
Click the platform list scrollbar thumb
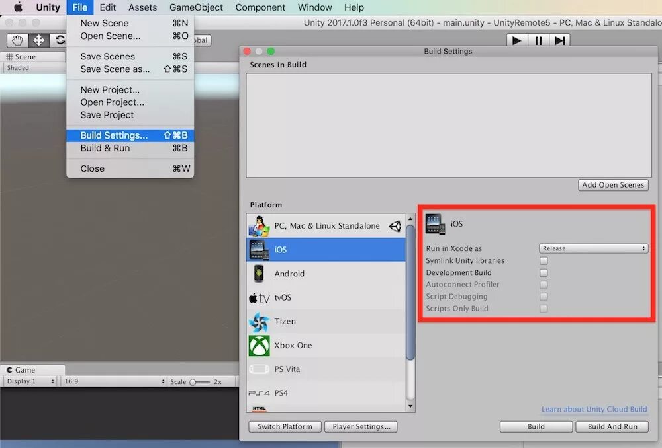(x=410, y=293)
